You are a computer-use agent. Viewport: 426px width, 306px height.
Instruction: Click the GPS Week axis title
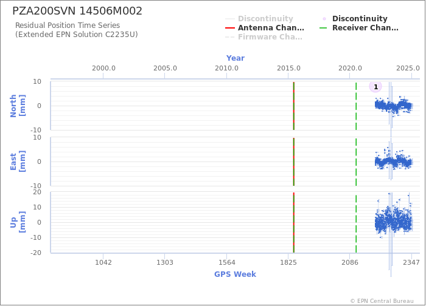click(x=235, y=274)
